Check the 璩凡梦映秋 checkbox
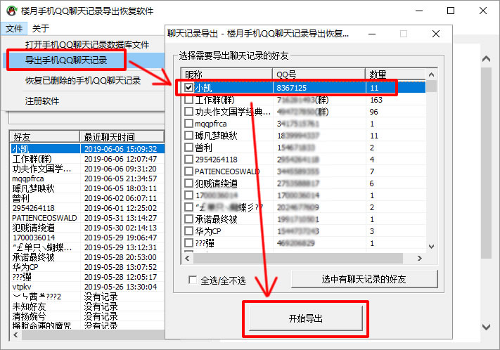500x350 pixels. coord(188,136)
